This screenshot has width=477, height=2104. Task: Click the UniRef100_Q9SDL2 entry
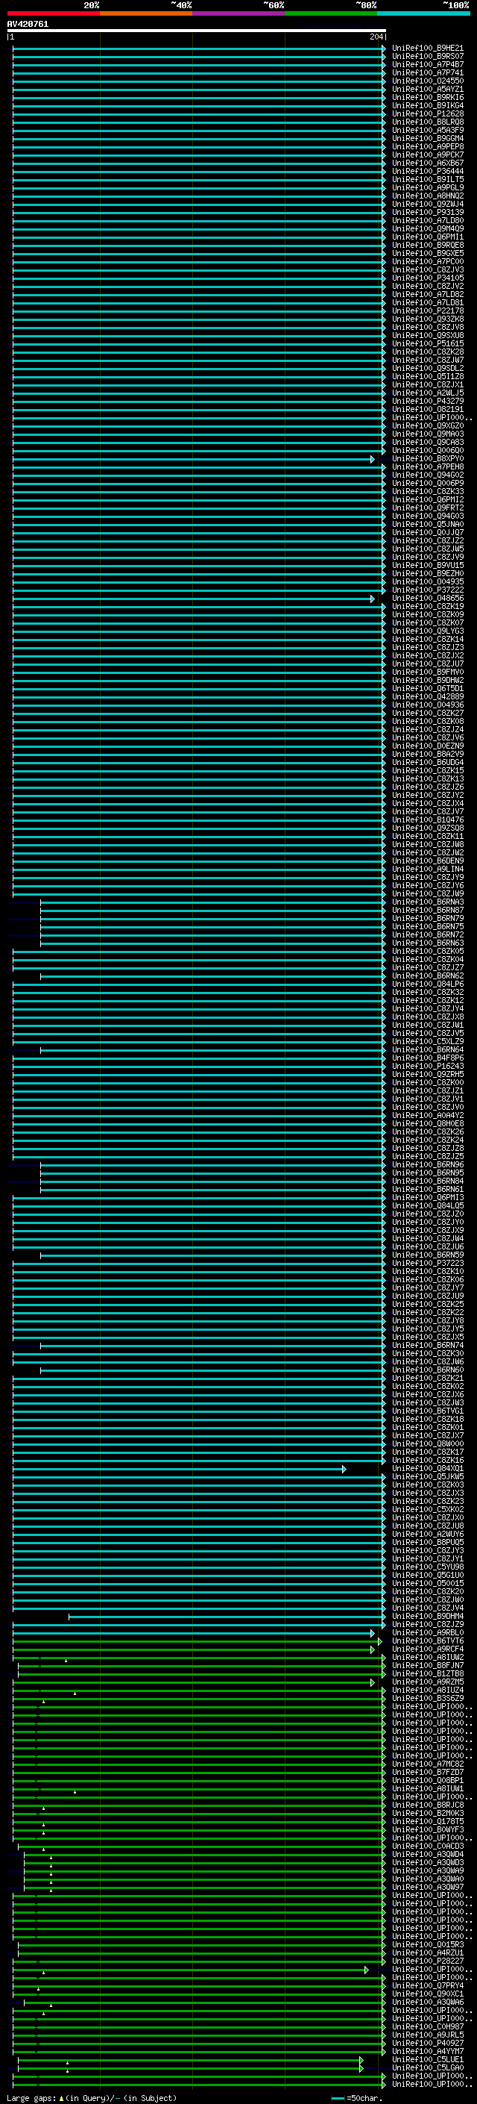tap(428, 369)
